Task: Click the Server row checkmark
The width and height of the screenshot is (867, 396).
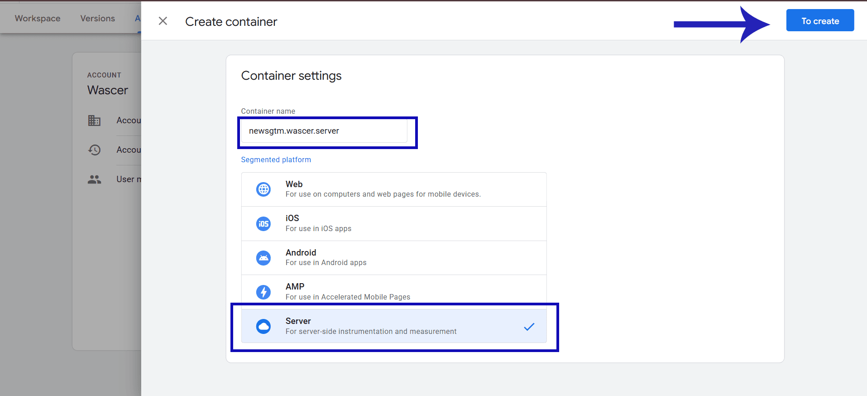Action: [x=529, y=326]
